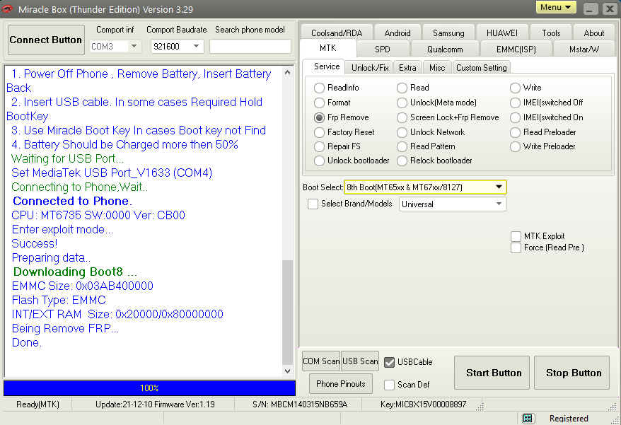Select the Read Pattern radio button
Screen dimensions: 621x425
click(402, 146)
